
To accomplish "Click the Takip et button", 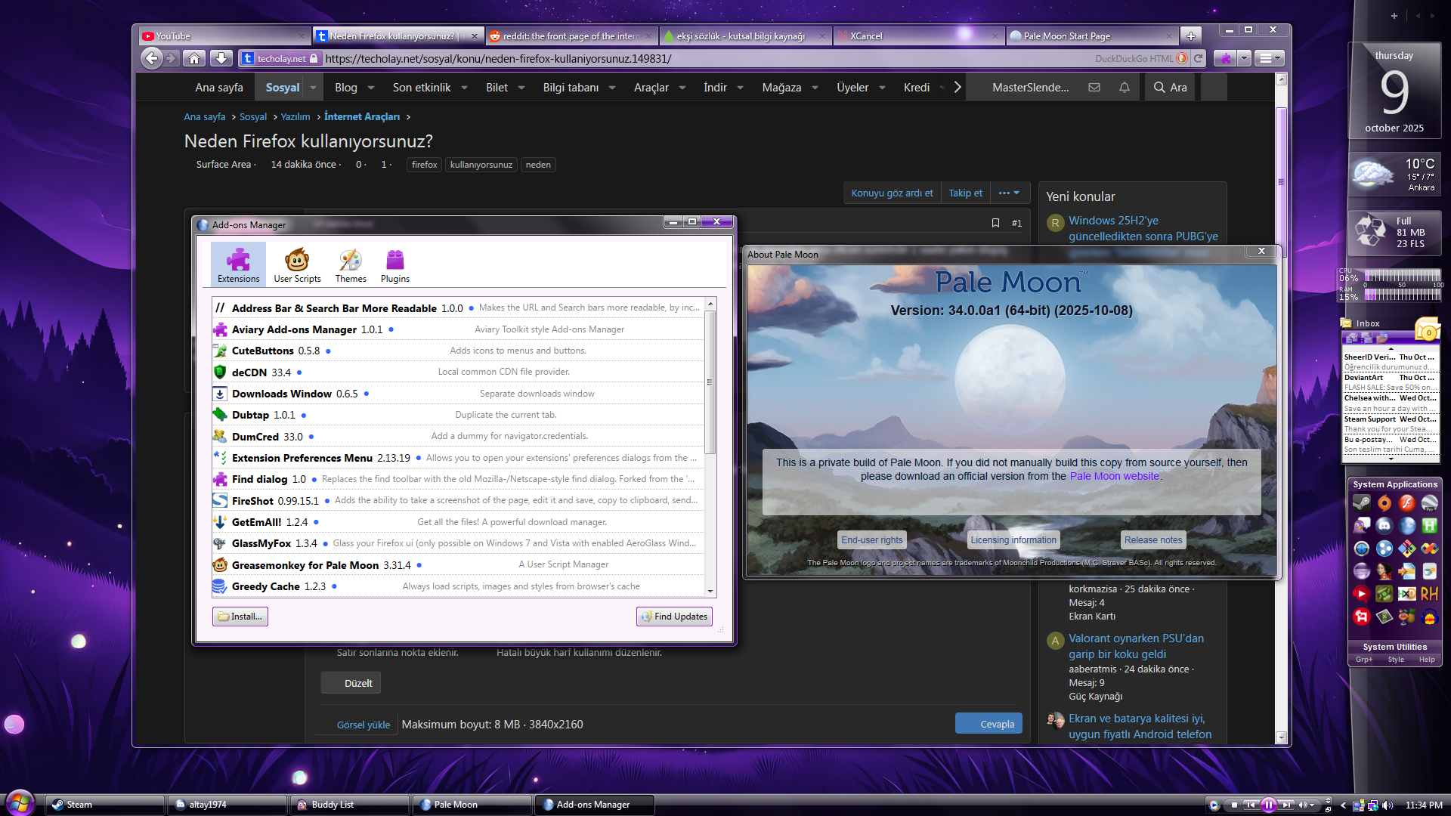I will tap(965, 193).
